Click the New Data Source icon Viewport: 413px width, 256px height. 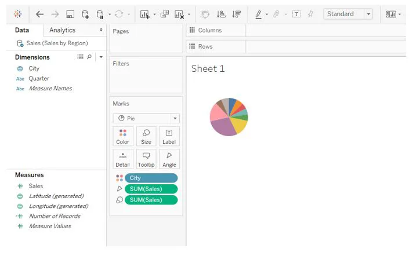click(x=85, y=14)
